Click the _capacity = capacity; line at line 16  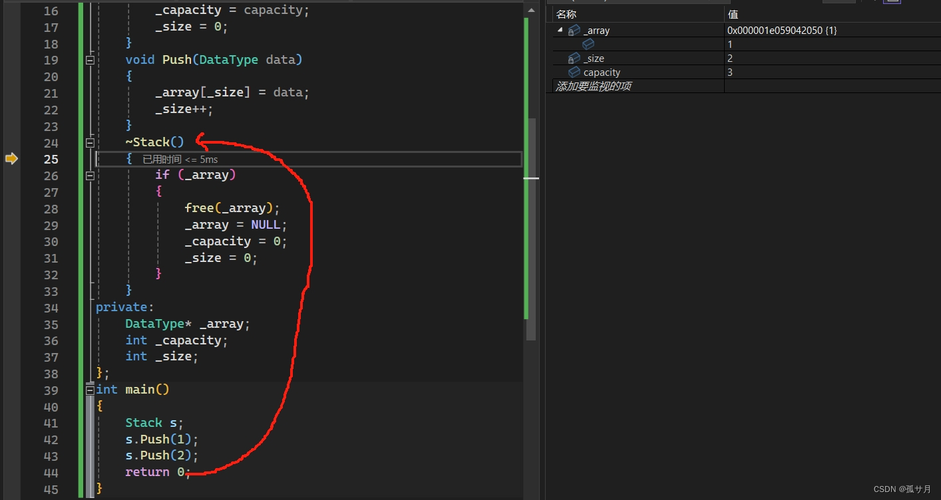[232, 11]
